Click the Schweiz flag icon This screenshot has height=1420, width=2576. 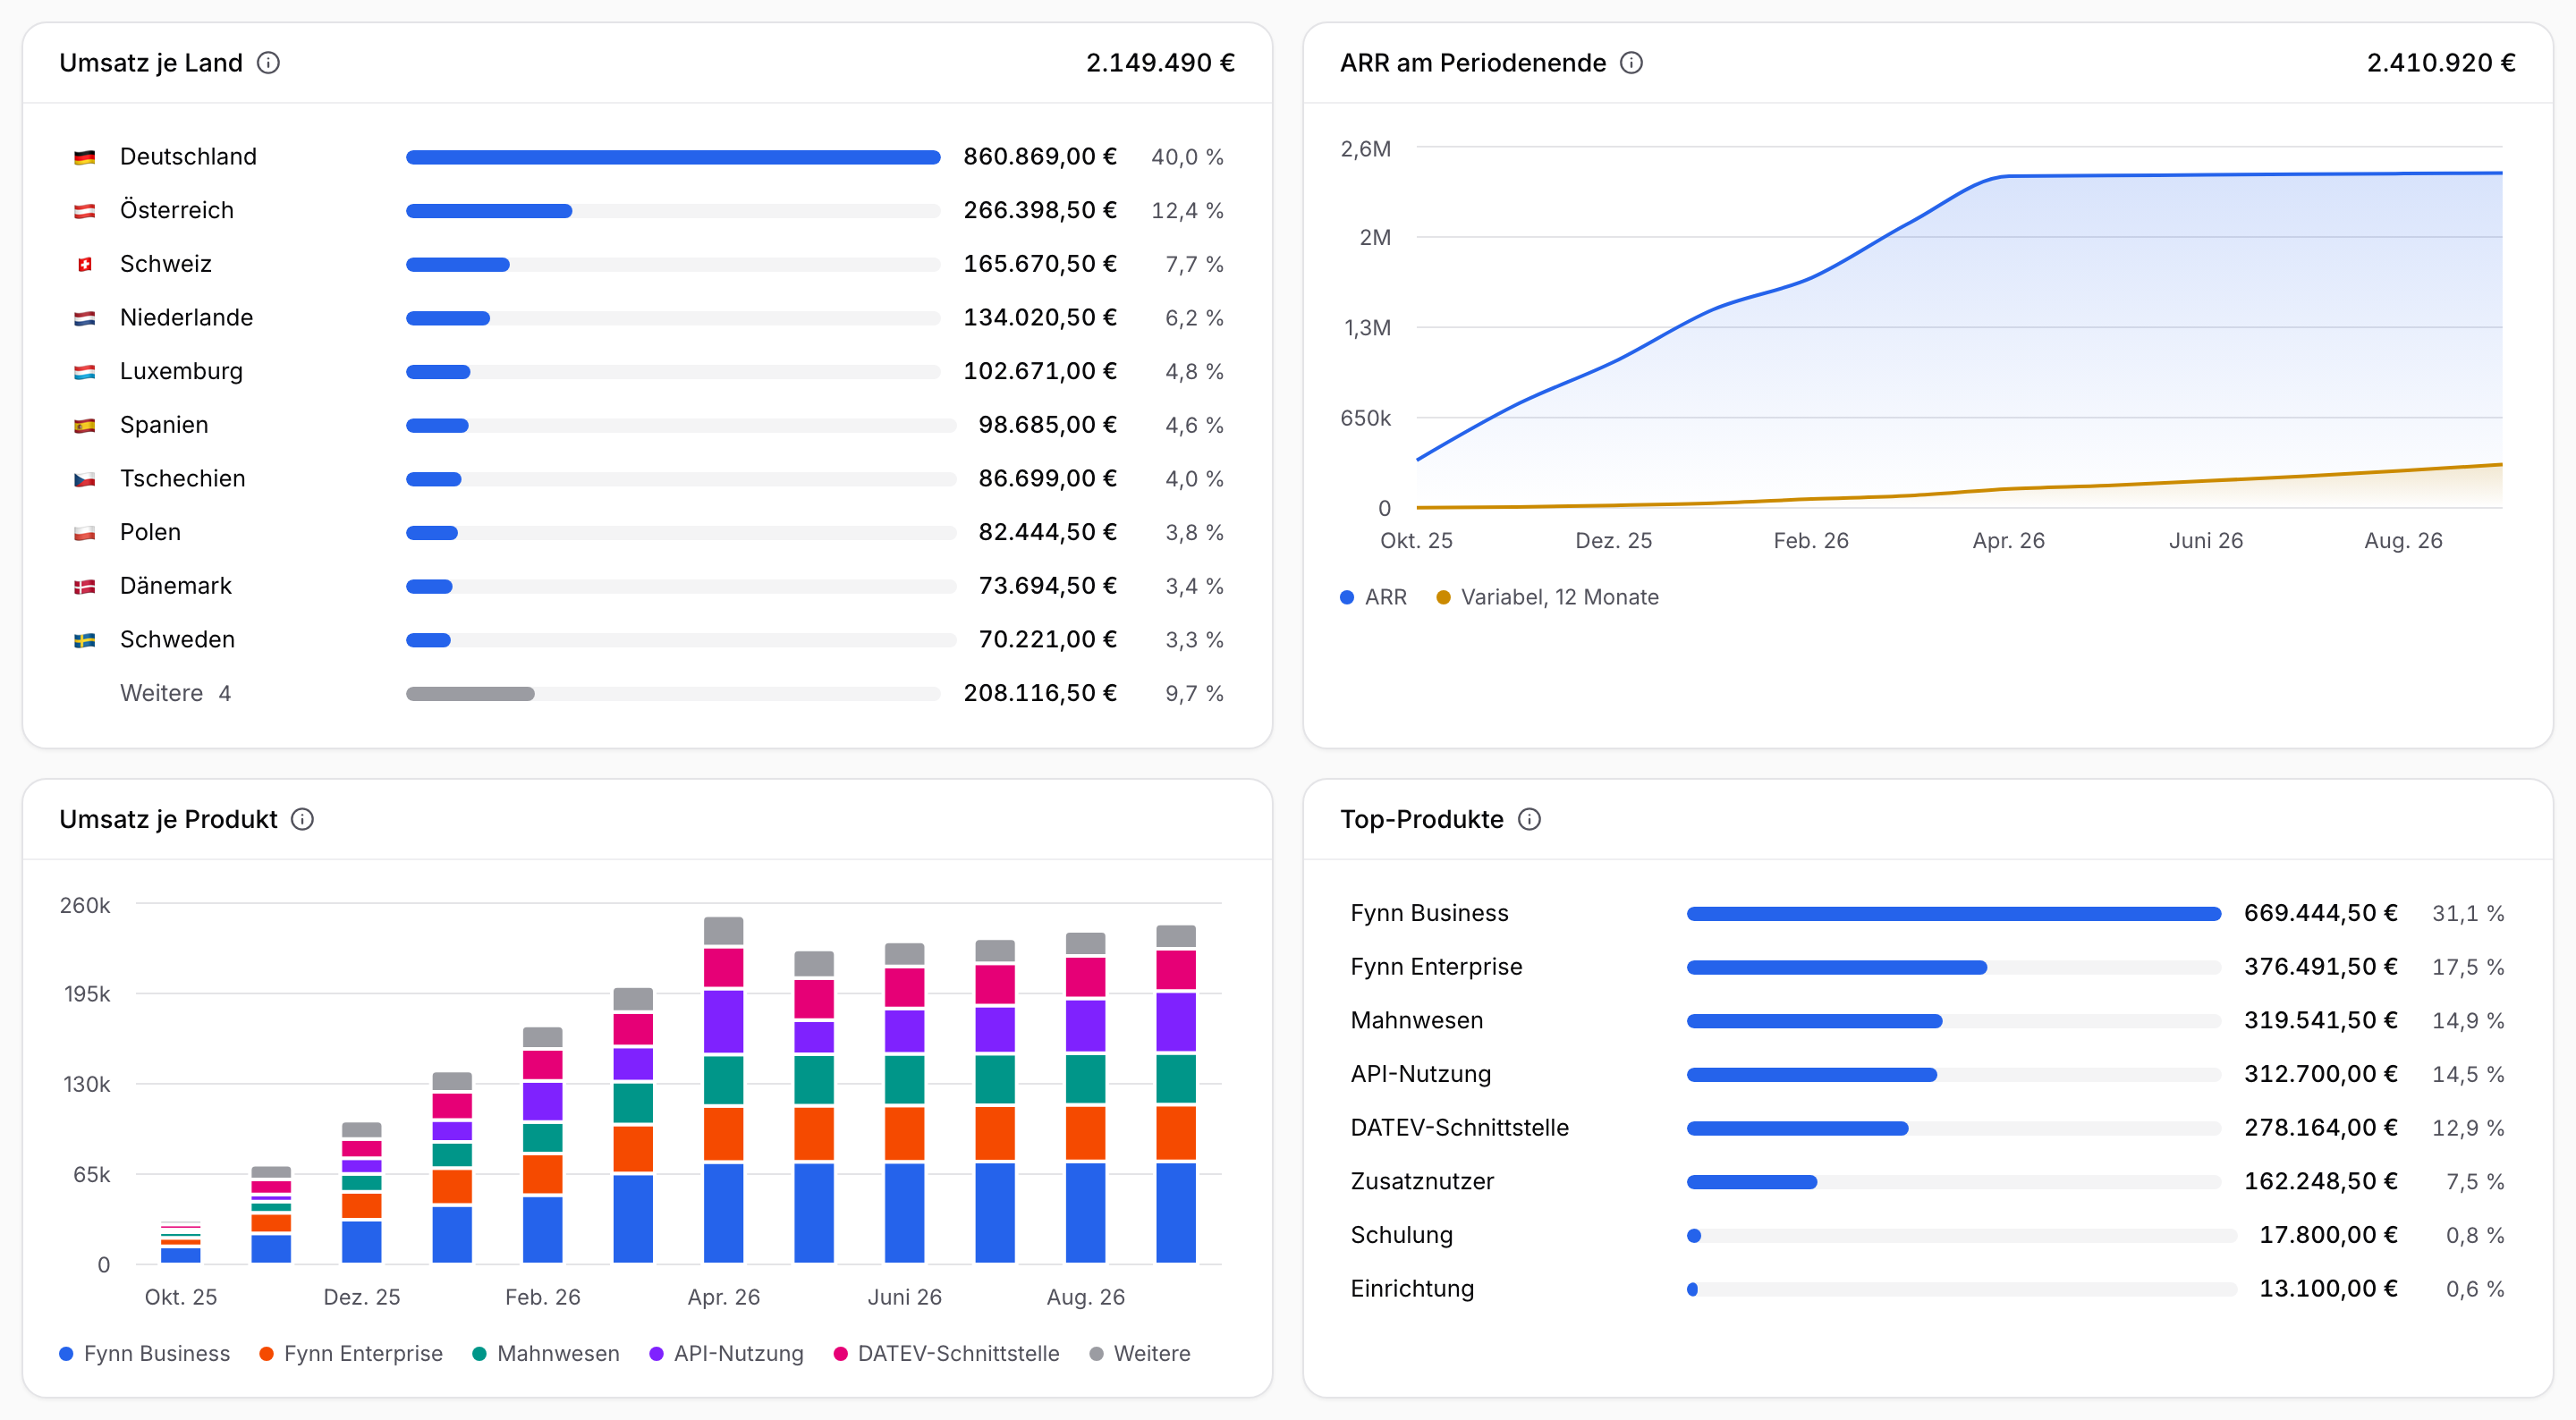85,264
